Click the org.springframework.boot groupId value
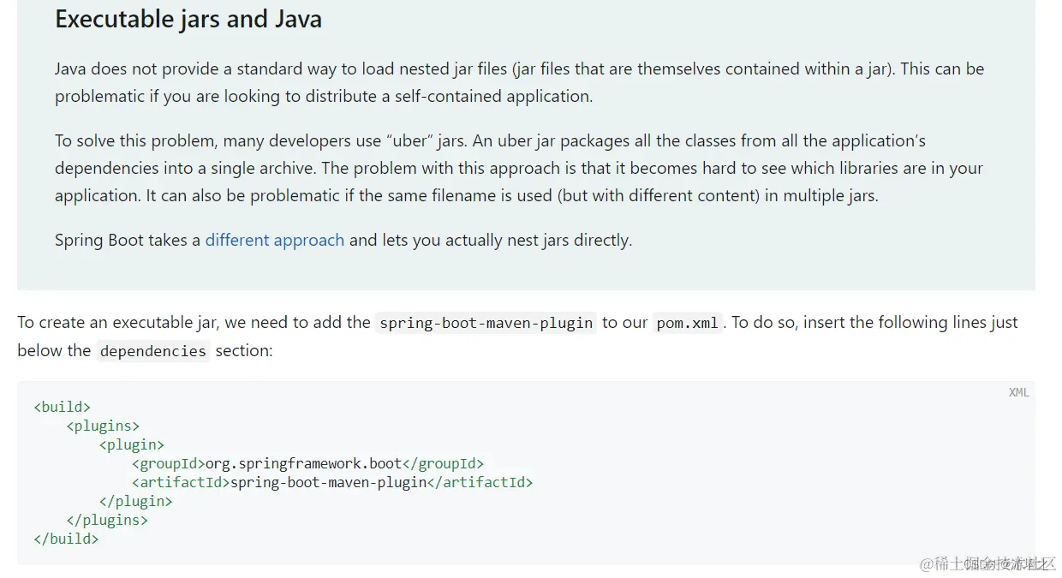The width and height of the screenshot is (1062, 578). tap(303, 463)
